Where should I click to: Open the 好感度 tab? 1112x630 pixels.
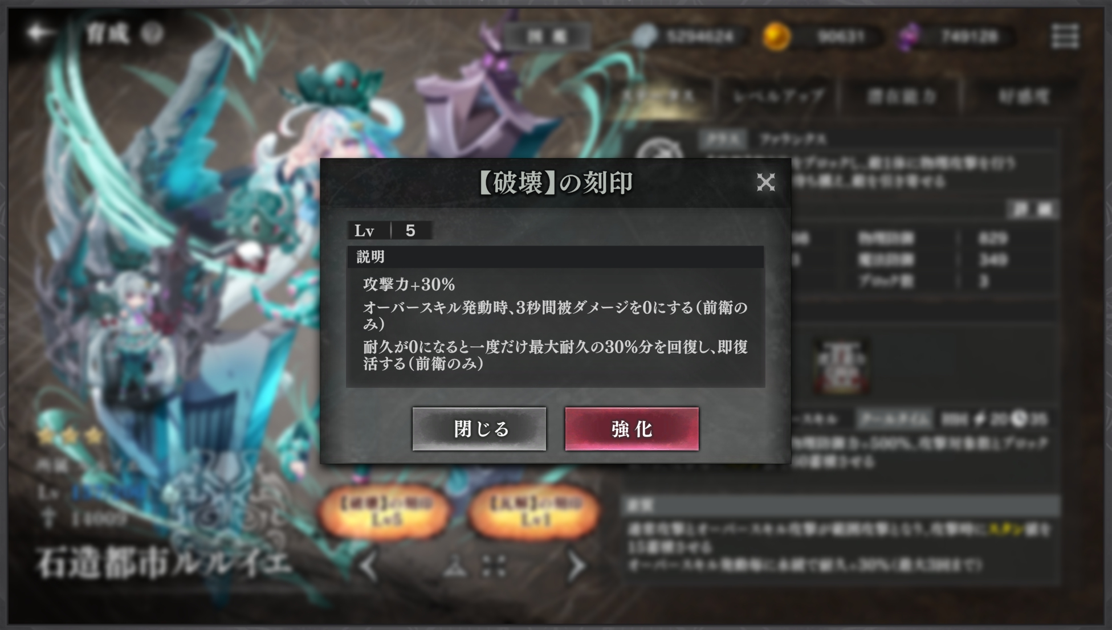click(1023, 96)
